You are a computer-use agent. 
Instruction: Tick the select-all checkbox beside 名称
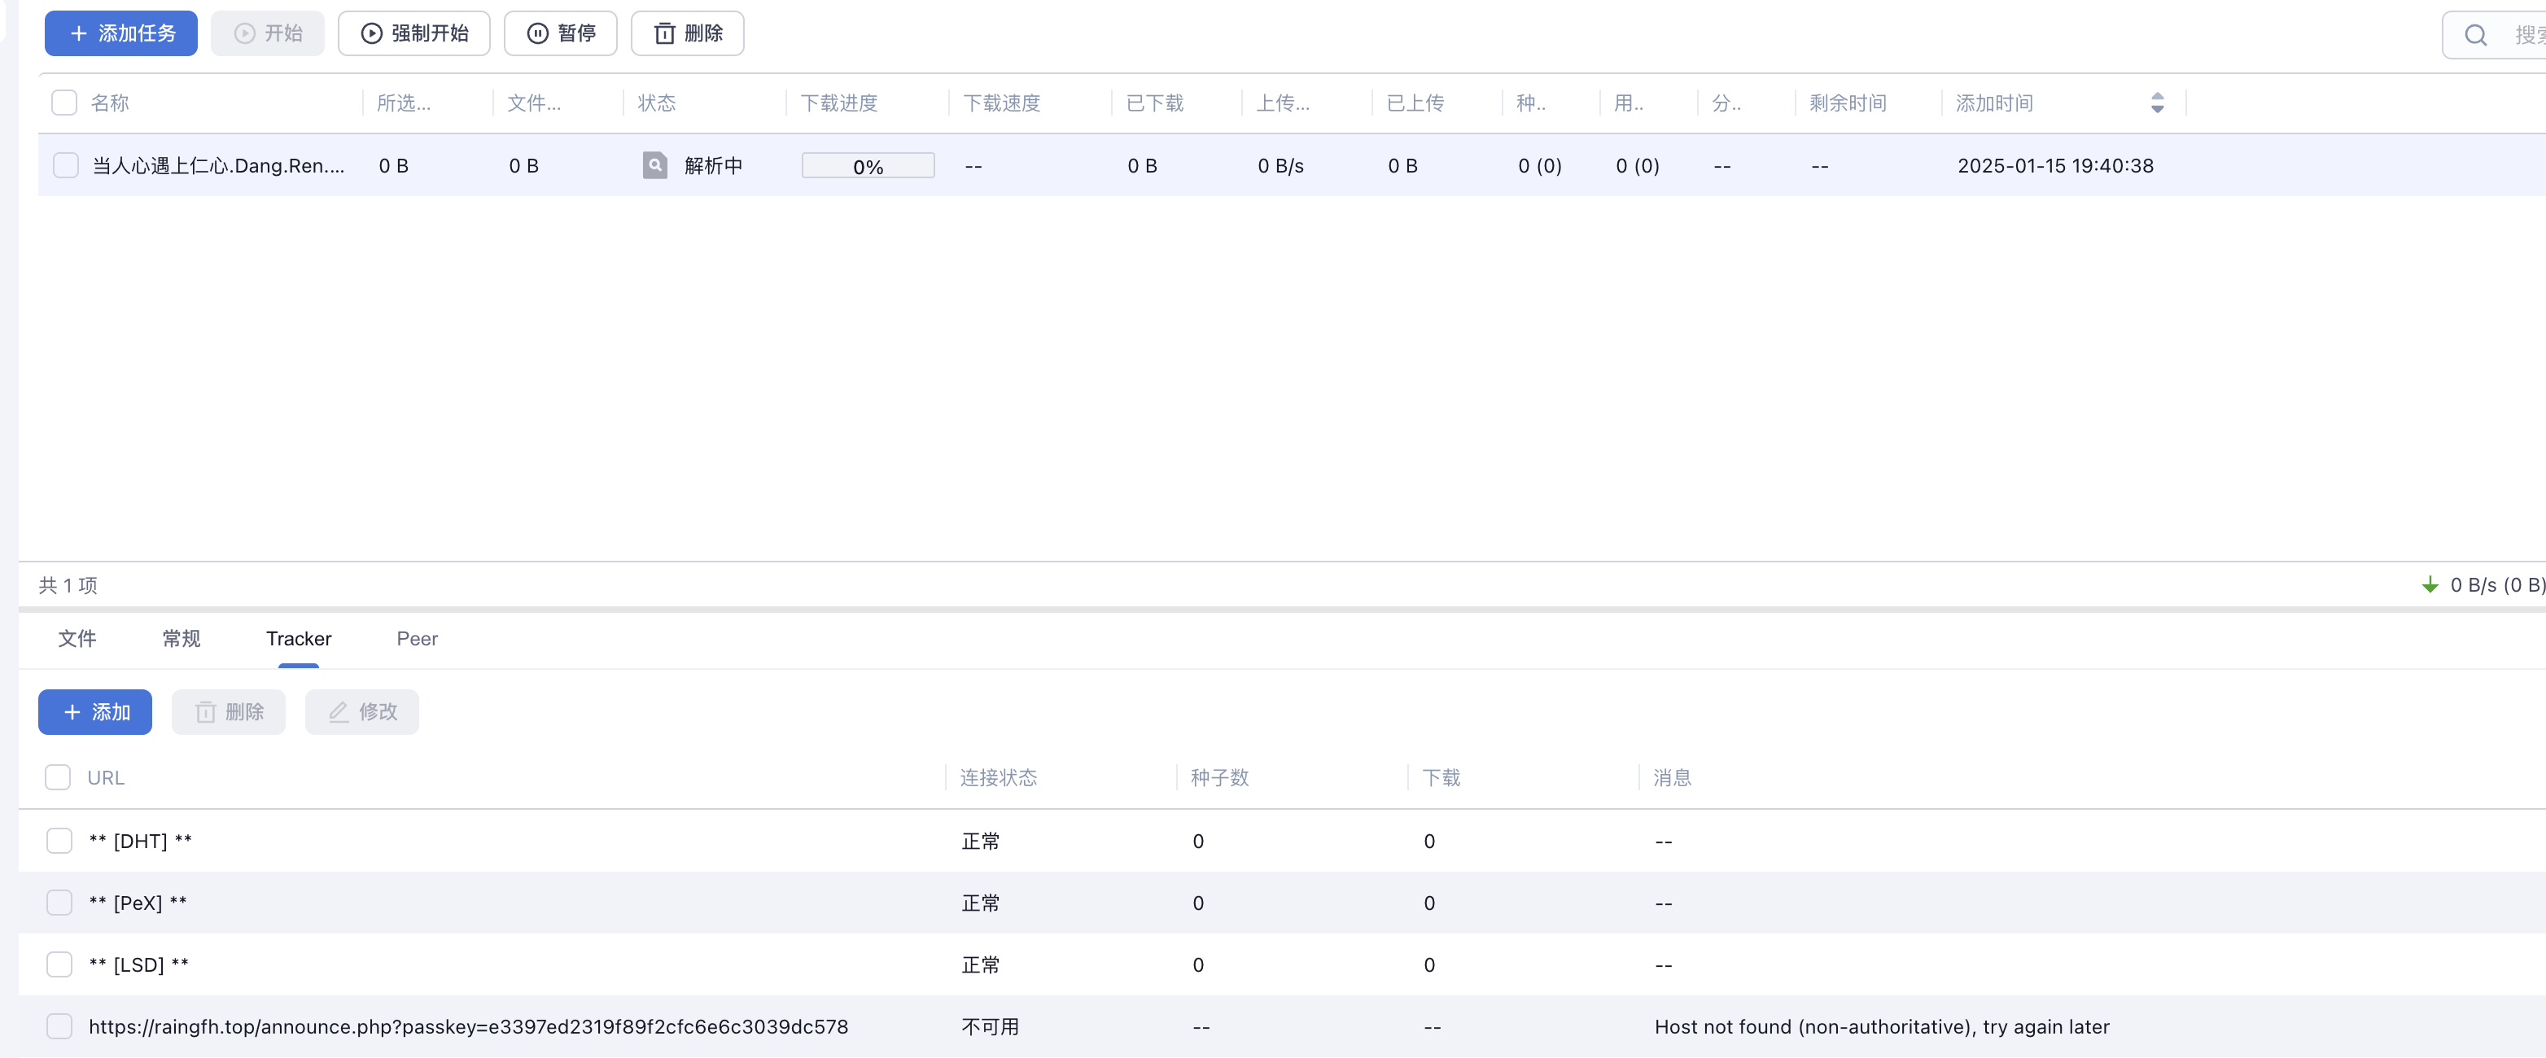pos(64,103)
